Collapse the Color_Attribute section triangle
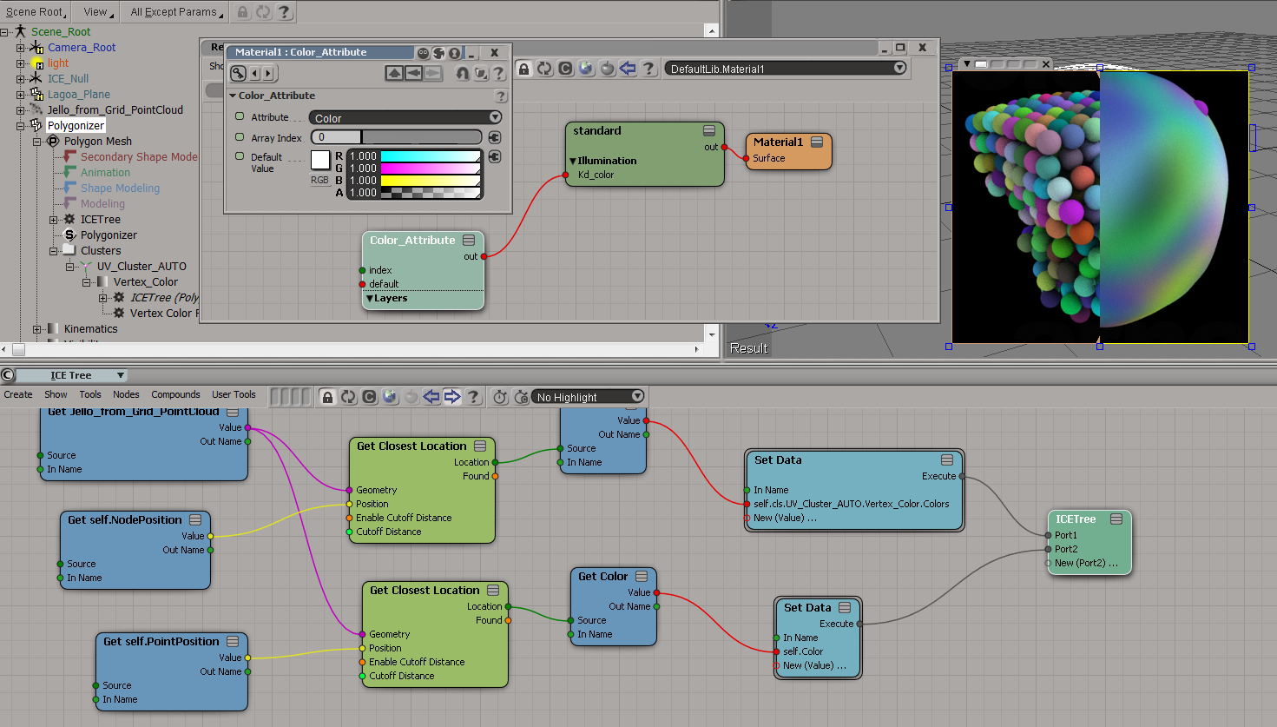This screenshot has width=1277, height=727. 233,96
